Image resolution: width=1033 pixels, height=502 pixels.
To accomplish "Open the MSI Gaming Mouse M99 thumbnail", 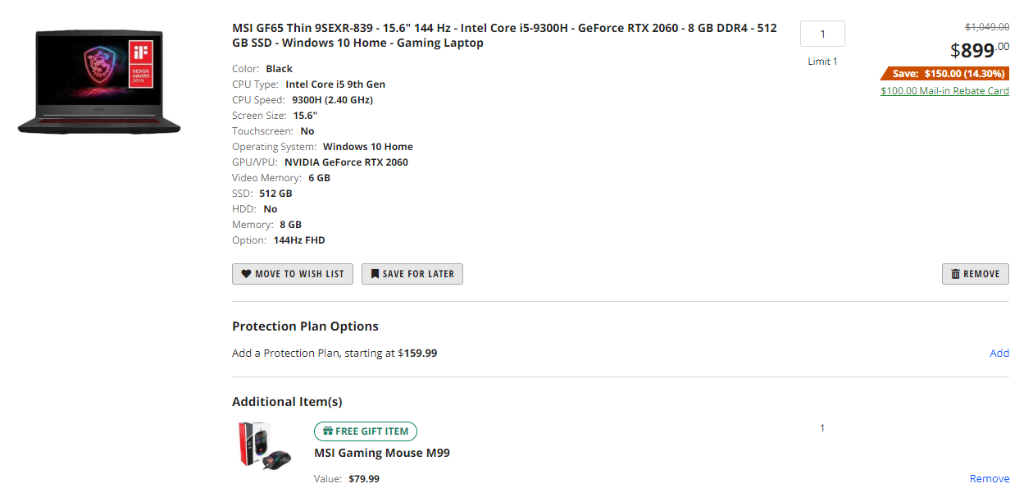I will pos(264,445).
